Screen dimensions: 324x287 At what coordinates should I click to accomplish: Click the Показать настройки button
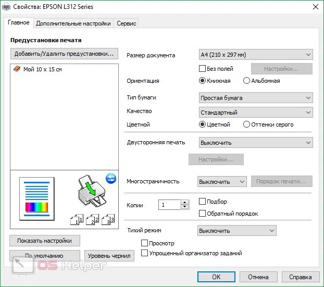pyautogui.click(x=45, y=241)
